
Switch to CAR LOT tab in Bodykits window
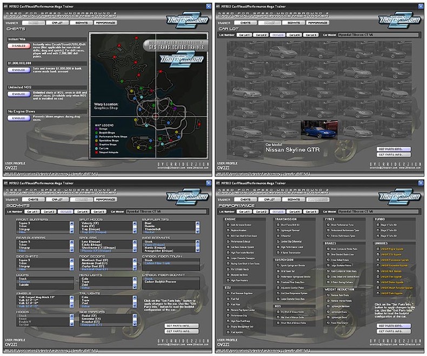point(57,200)
